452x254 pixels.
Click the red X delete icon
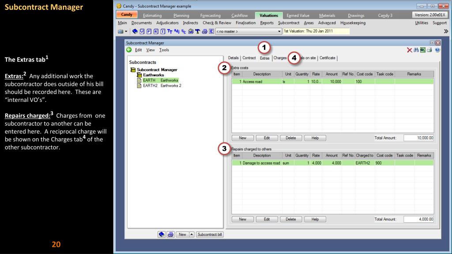pyautogui.click(x=409, y=50)
